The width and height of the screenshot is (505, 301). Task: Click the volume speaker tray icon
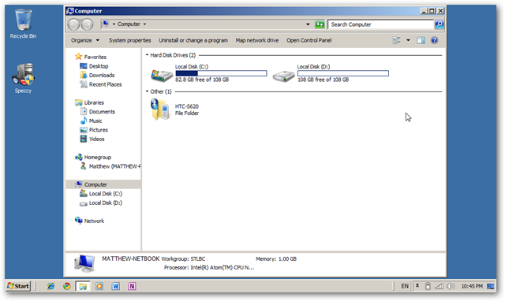(451, 286)
